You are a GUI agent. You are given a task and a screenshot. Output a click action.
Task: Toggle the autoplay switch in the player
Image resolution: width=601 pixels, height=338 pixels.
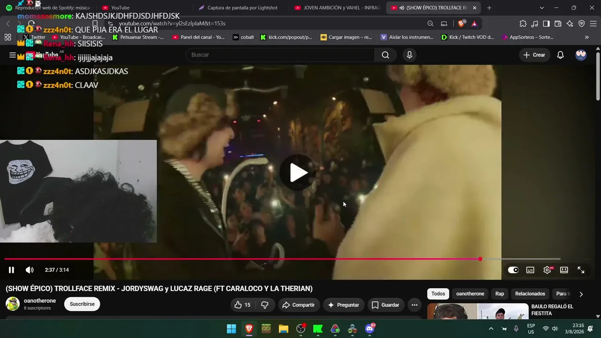pyautogui.click(x=513, y=270)
